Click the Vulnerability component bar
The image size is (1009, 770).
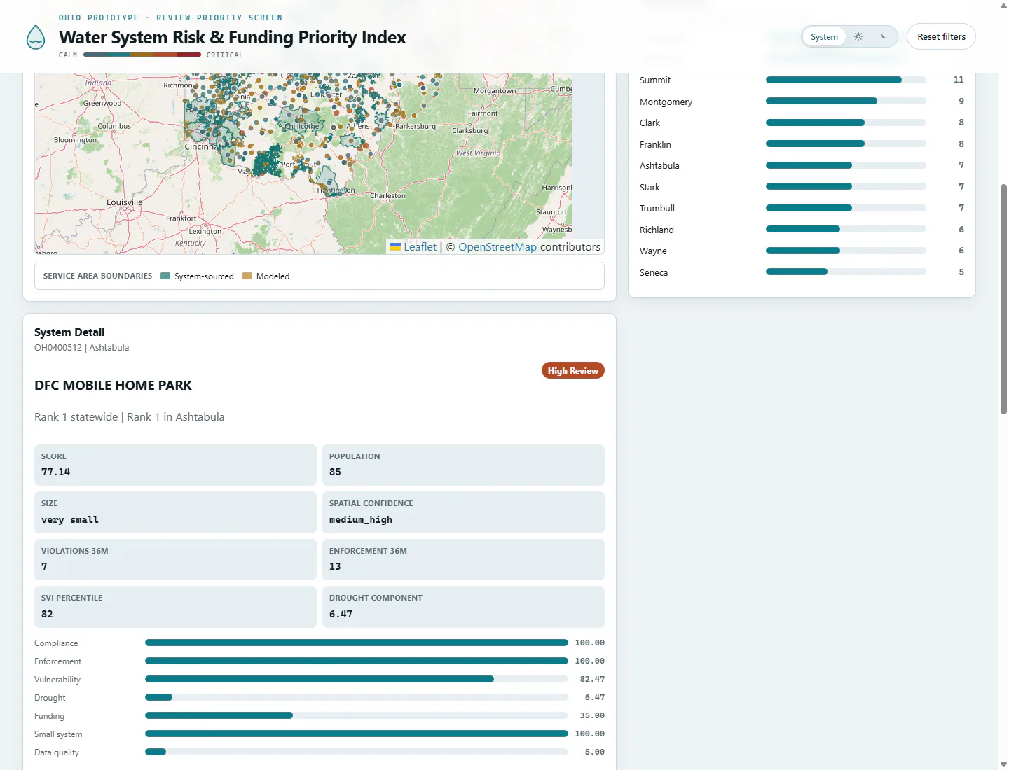(x=356, y=679)
